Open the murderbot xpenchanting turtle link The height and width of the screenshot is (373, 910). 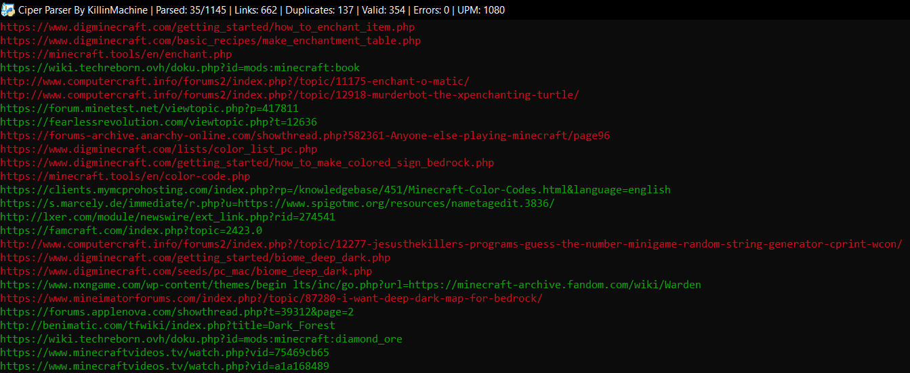(x=289, y=95)
